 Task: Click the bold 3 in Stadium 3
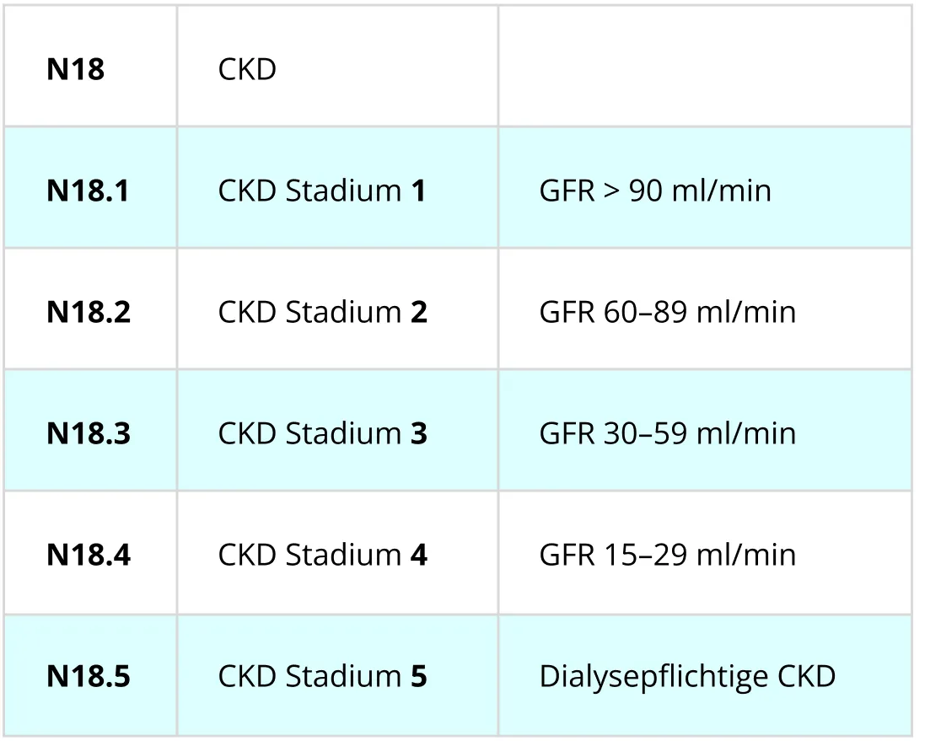click(x=419, y=434)
